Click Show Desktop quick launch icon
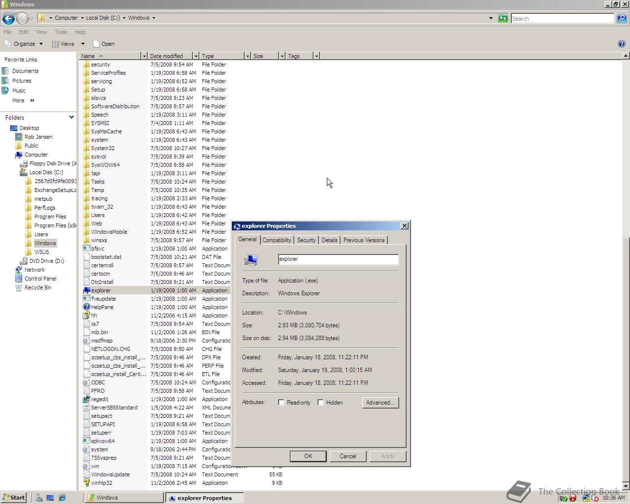This screenshot has width=630, height=504. click(50, 498)
